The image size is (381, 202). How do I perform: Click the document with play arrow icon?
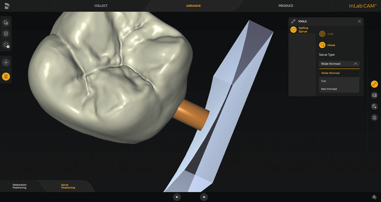click(x=374, y=107)
